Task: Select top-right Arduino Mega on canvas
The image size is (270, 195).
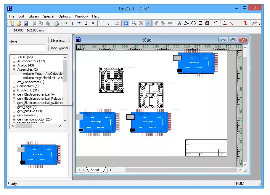Action: 196,63
